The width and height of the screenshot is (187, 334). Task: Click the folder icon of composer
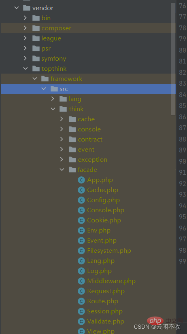pyautogui.click(x=36, y=28)
